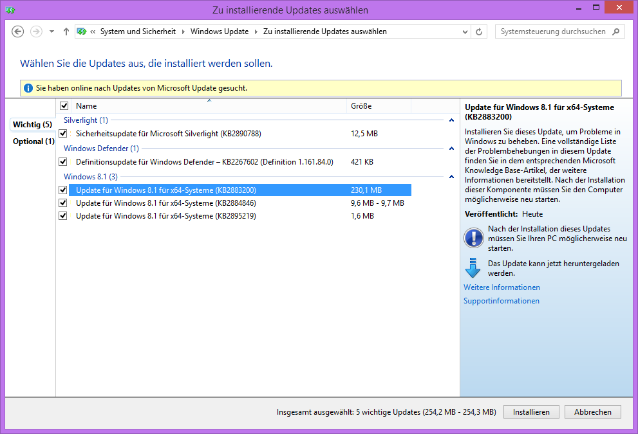
Task: Click the 1,6 MB size cell
Action: tap(362, 216)
